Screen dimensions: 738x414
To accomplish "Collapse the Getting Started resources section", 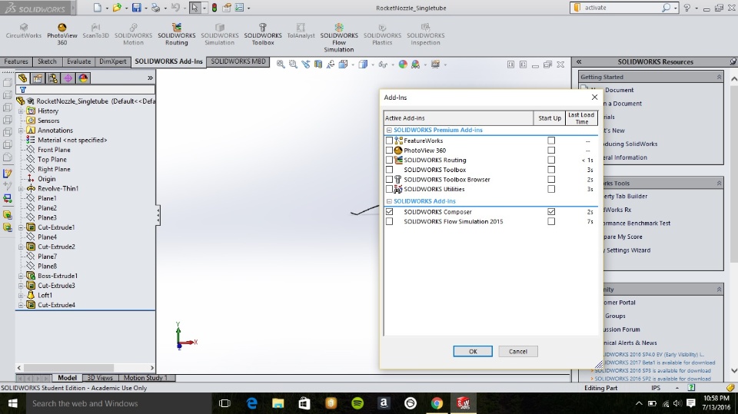I will click(719, 77).
